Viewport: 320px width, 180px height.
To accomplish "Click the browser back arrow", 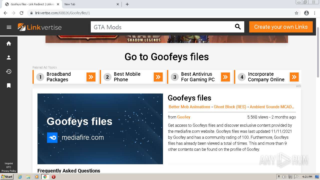I will pyautogui.click(x=5, y=13).
